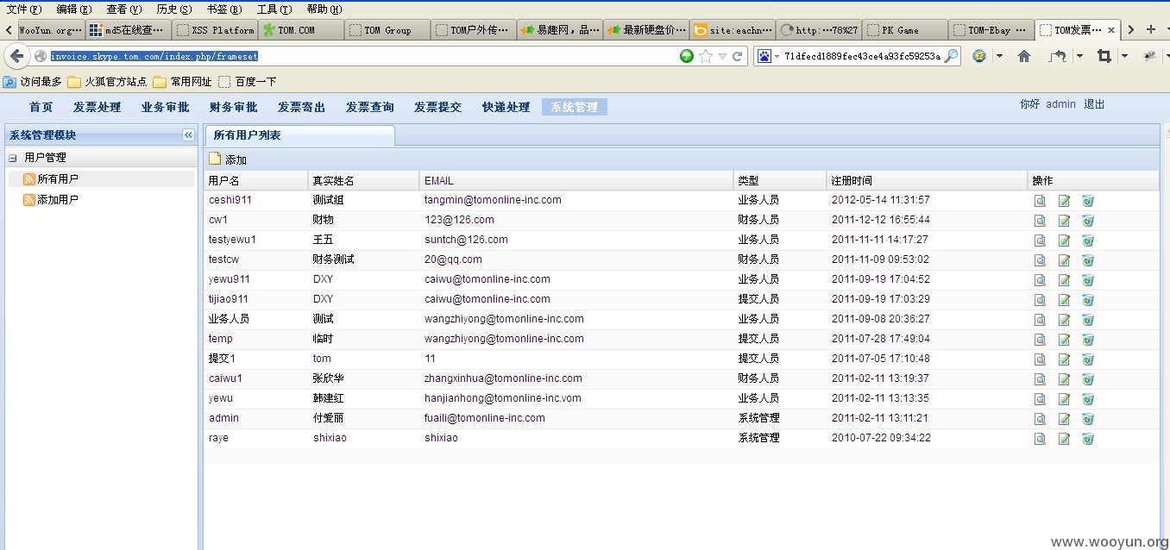This screenshot has height=550, width=1170.
Task: Click the 首页 navigation link
Action: click(x=41, y=107)
